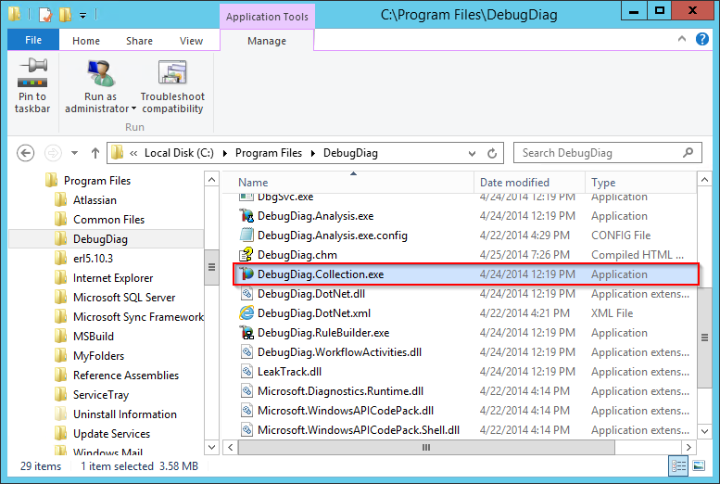Switch to large icons view in status bar

pos(699,465)
